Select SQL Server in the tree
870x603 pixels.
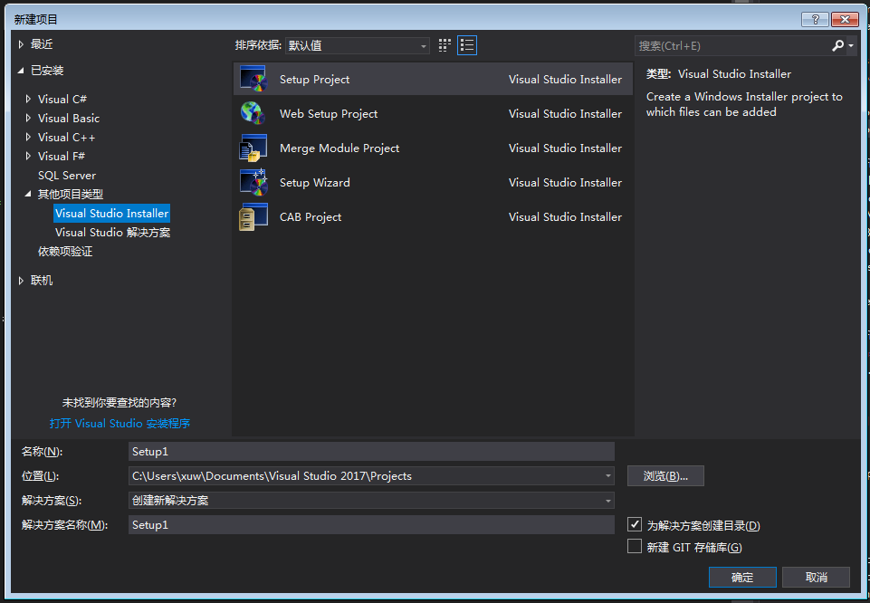67,176
